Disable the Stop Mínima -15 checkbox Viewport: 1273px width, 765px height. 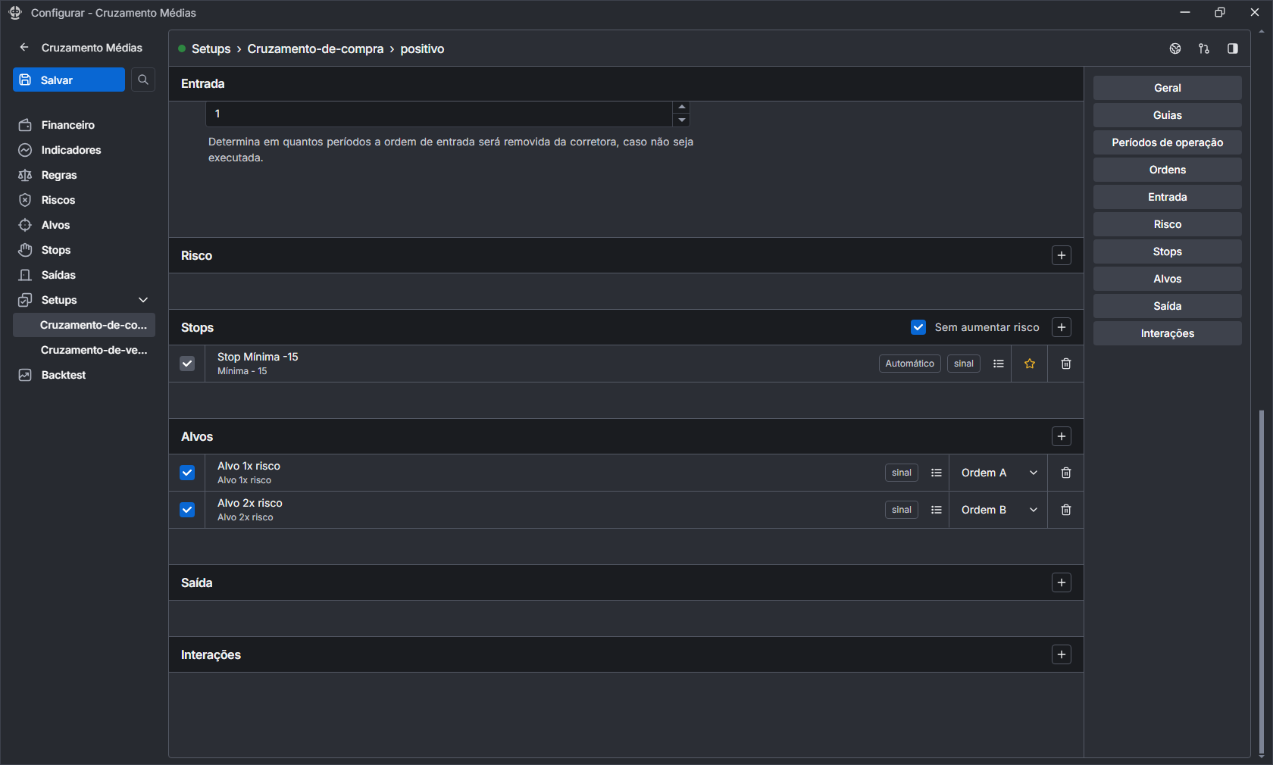pos(187,364)
